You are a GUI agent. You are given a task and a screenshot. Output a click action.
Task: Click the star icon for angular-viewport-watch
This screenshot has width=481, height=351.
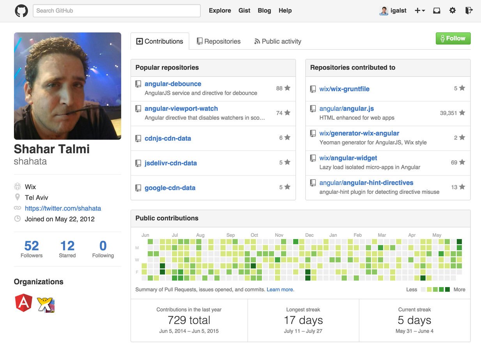coord(287,113)
